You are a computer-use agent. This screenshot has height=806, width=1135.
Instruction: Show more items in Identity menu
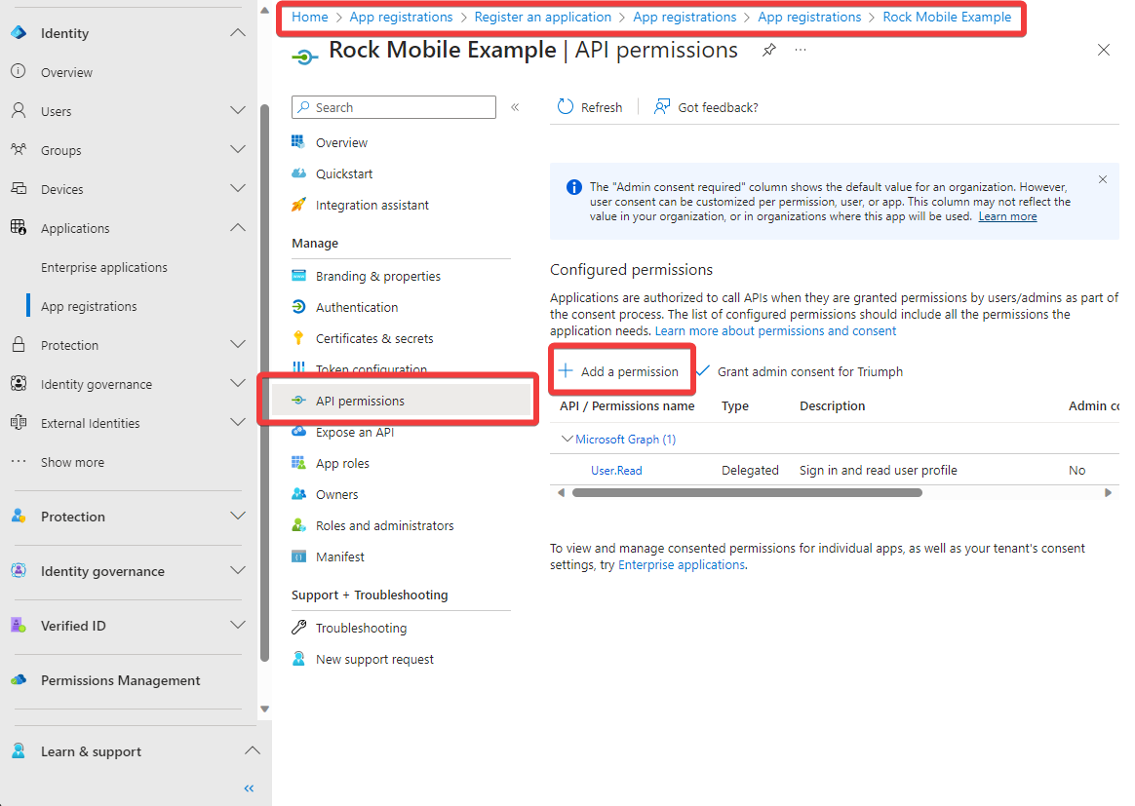coord(72,462)
